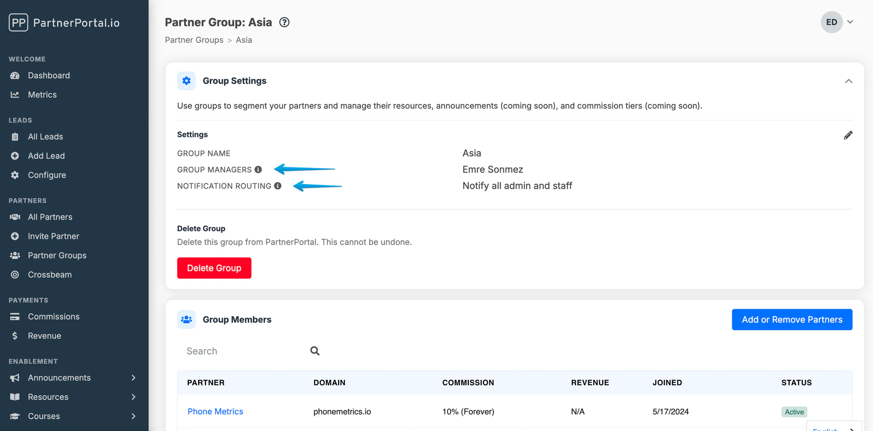Screen dimensions: 873x431
Task: Click the pencil edit settings icon
Action: 848,135
